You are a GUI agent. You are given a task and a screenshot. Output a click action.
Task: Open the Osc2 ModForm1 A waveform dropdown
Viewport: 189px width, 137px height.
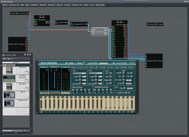tap(95, 73)
